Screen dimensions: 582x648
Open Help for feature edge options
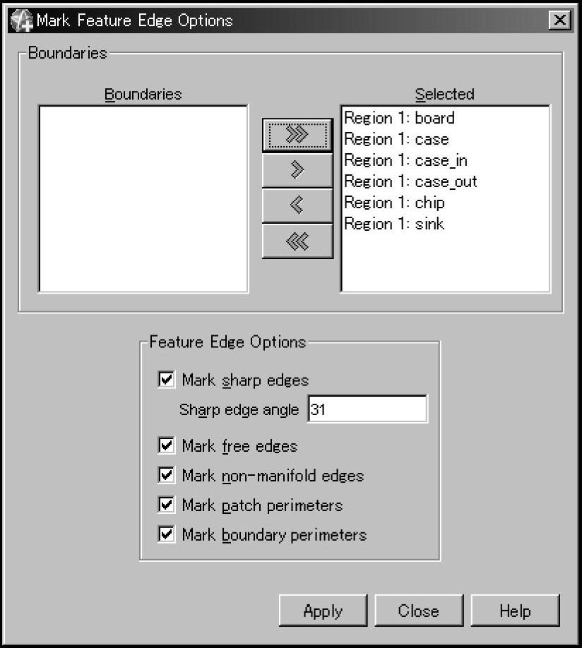click(x=515, y=611)
